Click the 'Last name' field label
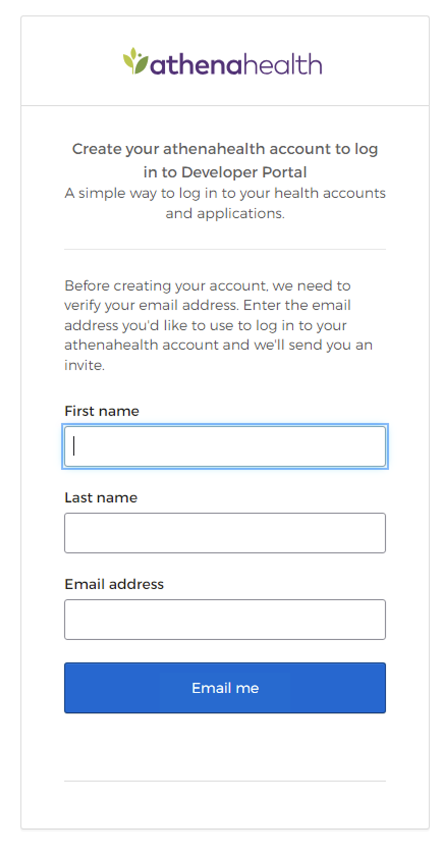The image size is (441, 846). click(101, 498)
